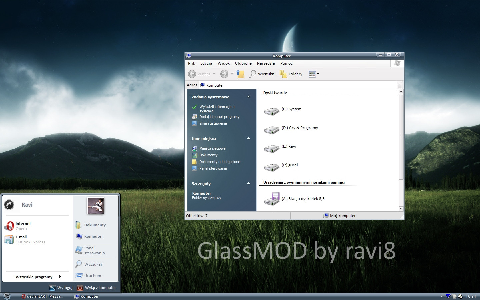Click the Start orb button on taskbar
Image resolution: width=480 pixels, height=300 pixels.
coord(7,296)
